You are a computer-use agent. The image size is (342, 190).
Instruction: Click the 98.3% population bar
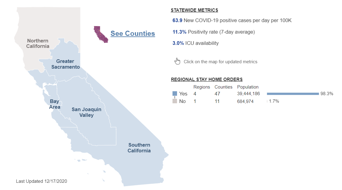click(293, 94)
